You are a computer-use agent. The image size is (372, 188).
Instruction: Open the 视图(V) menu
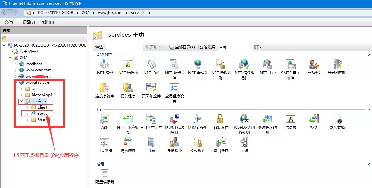[x=29, y=22]
